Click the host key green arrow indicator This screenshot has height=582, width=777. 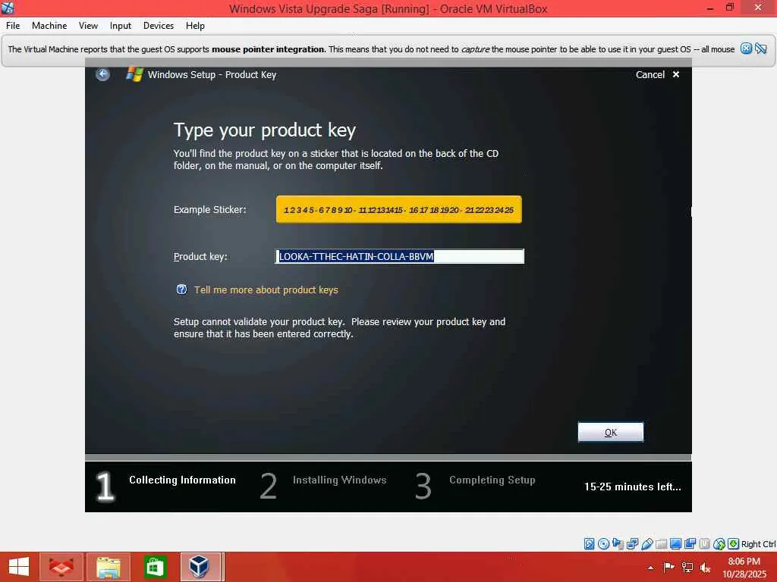click(x=734, y=544)
